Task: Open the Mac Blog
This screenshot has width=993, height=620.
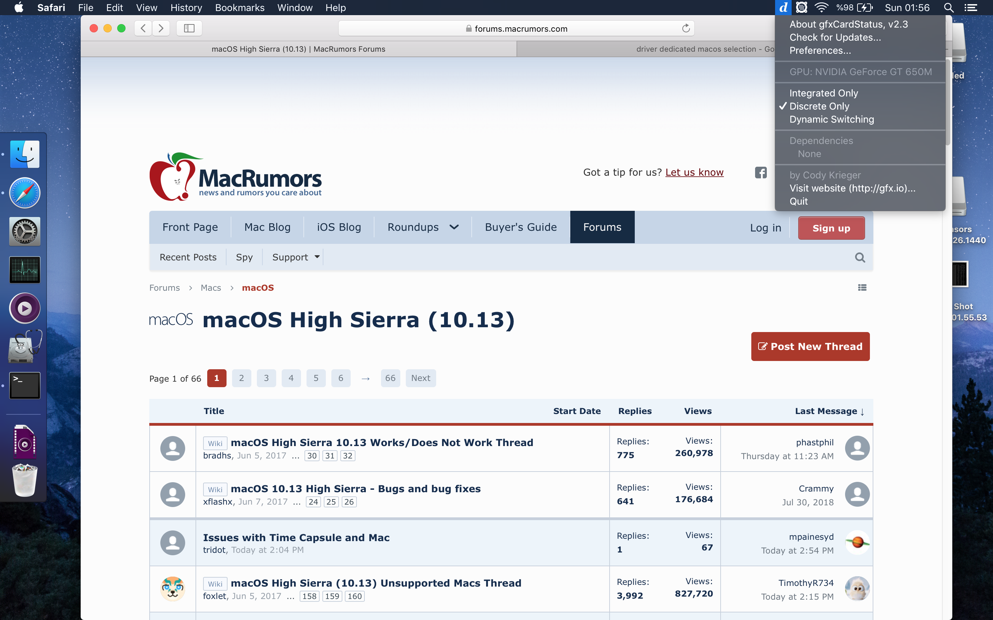Action: click(x=267, y=227)
